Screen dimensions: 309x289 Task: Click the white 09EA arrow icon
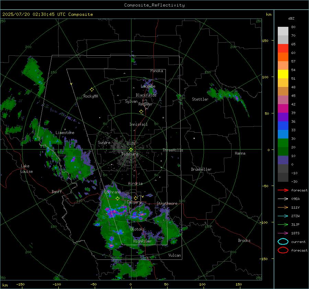(283, 199)
